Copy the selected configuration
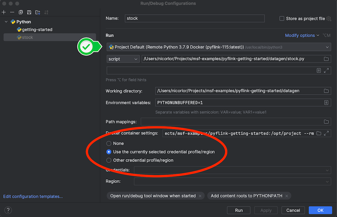The height and width of the screenshot is (217, 337). (x=21, y=12)
